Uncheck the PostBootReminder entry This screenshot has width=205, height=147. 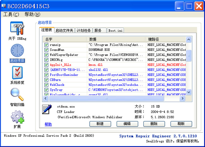[x=46, y=75]
